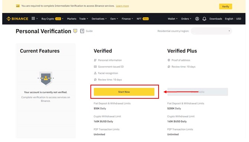The width and height of the screenshot is (249, 142).
Task: Click "160K BUSD Daily" under Verified Plus
Action: [x=177, y=122]
